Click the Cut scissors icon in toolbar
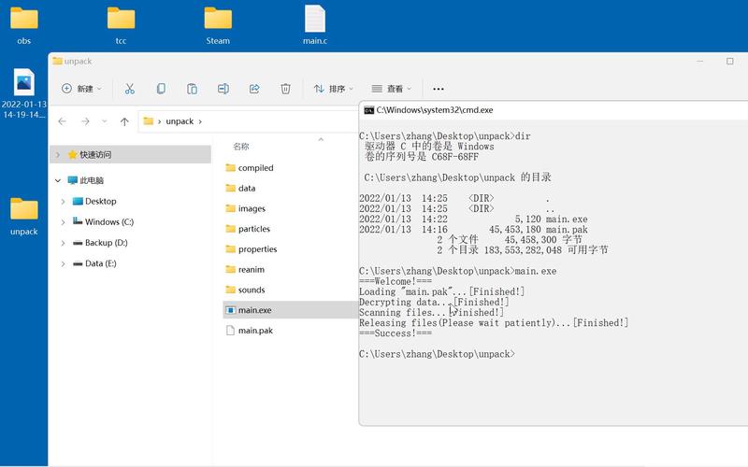The height and width of the screenshot is (467, 748). coord(130,89)
